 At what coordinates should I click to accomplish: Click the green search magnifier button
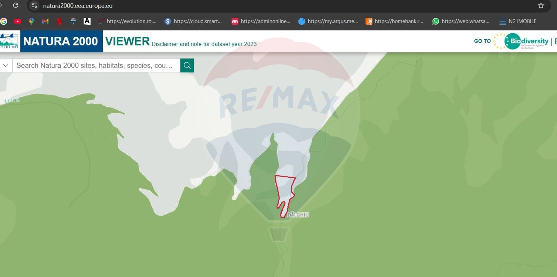187,65
